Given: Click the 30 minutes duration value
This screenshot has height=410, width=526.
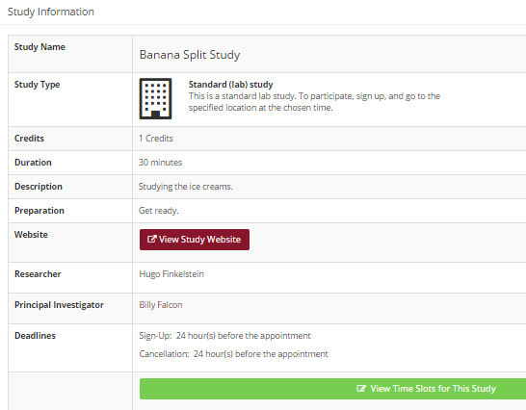Looking at the screenshot, I should pos(160,163).
